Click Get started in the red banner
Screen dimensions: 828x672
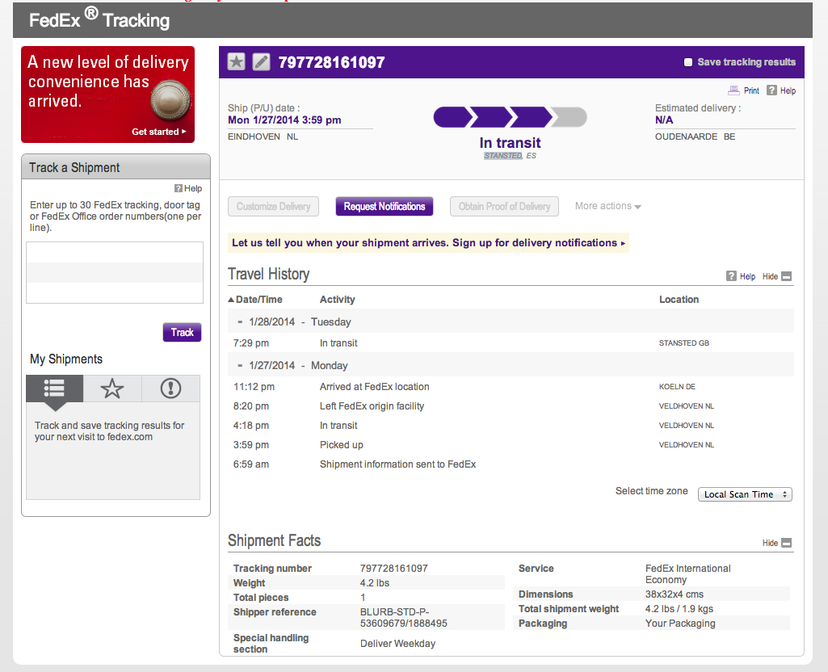[x=158, y=132]
